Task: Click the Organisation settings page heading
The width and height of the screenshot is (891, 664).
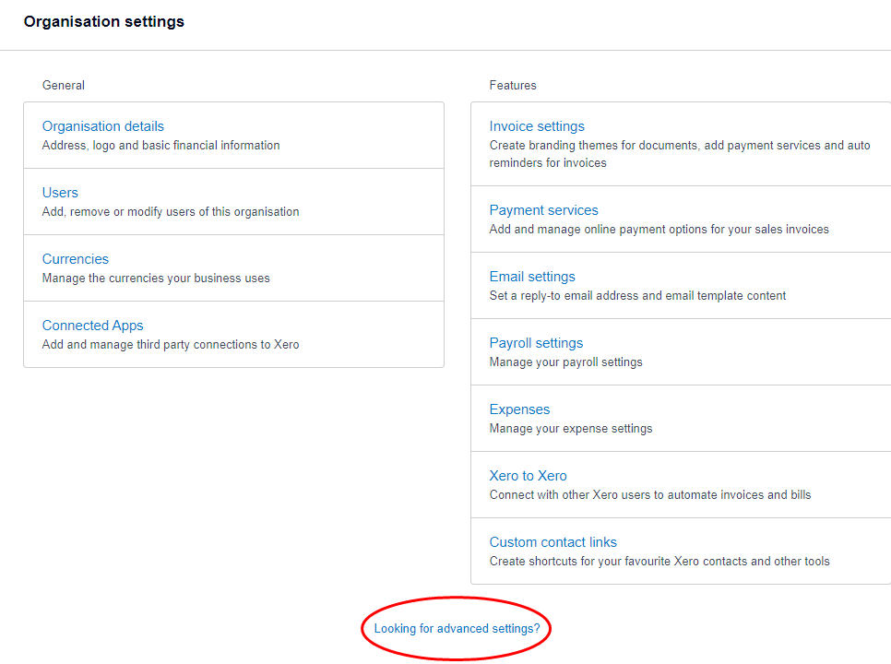Action: [x=104, y=21]
